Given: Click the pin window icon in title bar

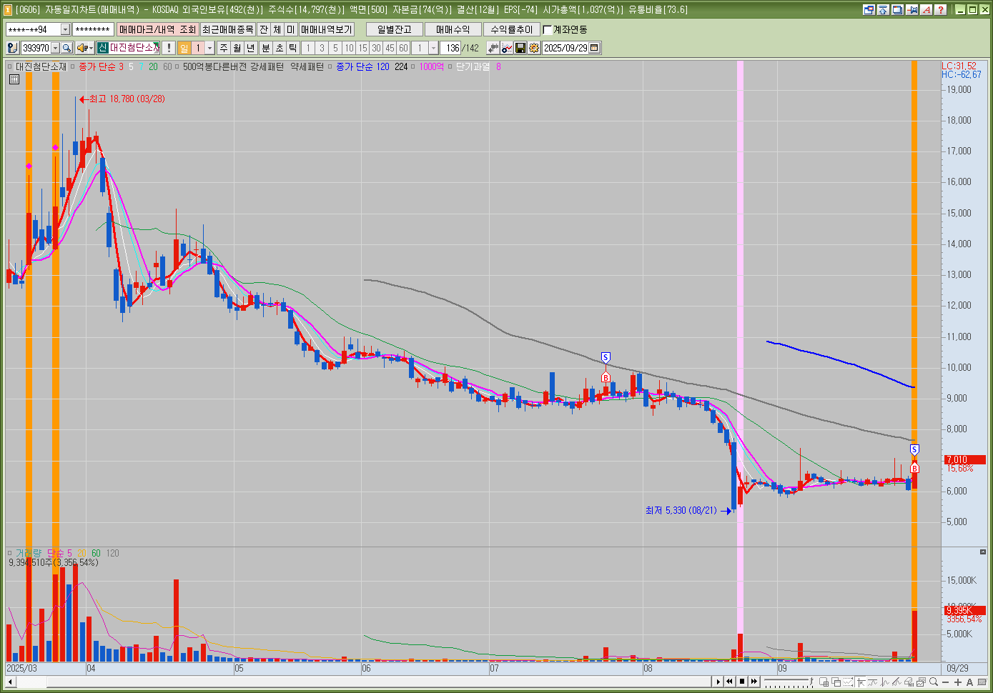Looking at the screenshot, I should [912, 9].
